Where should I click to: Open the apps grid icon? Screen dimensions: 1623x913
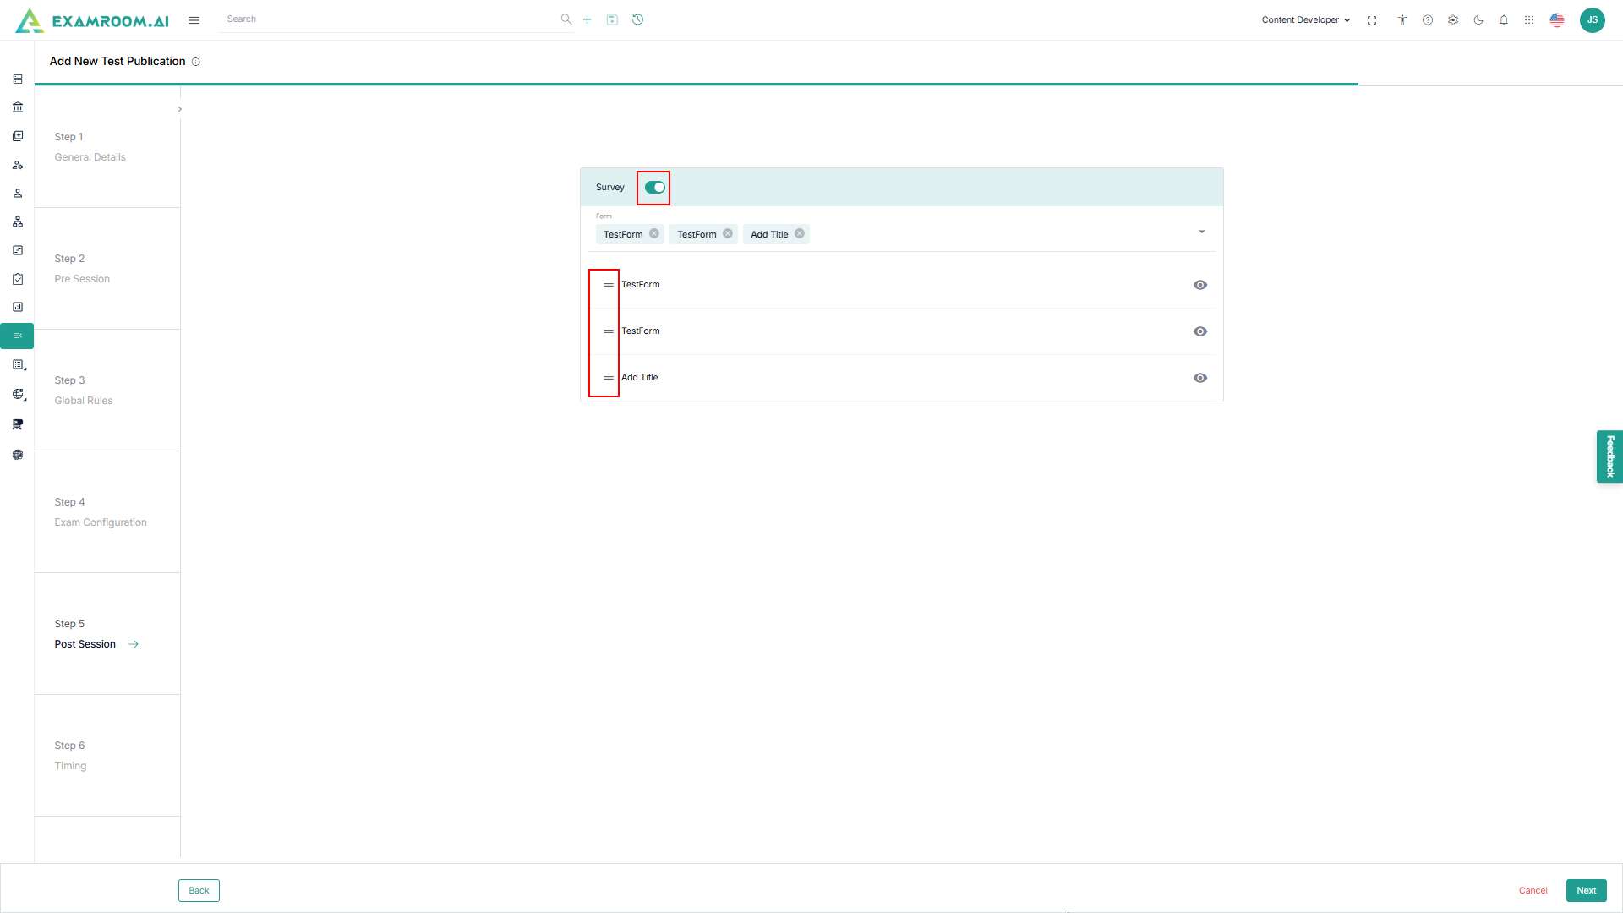1529,20
